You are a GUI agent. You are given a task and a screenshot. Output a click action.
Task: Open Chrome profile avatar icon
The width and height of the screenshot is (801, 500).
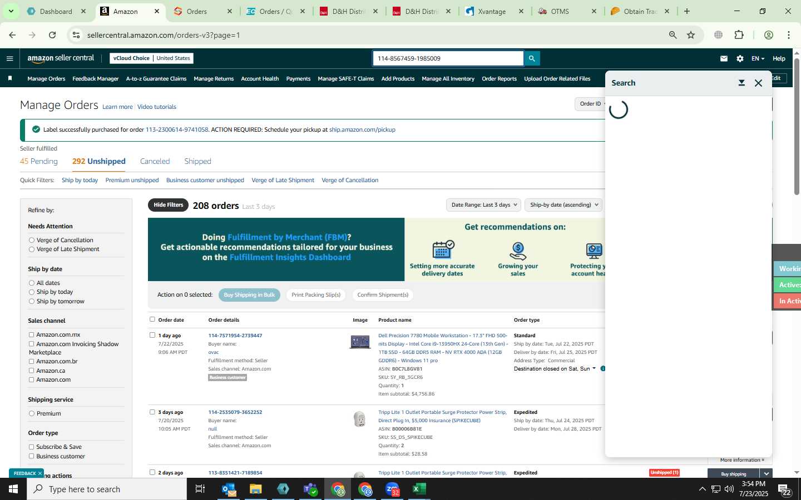click(x=769, y=35)
